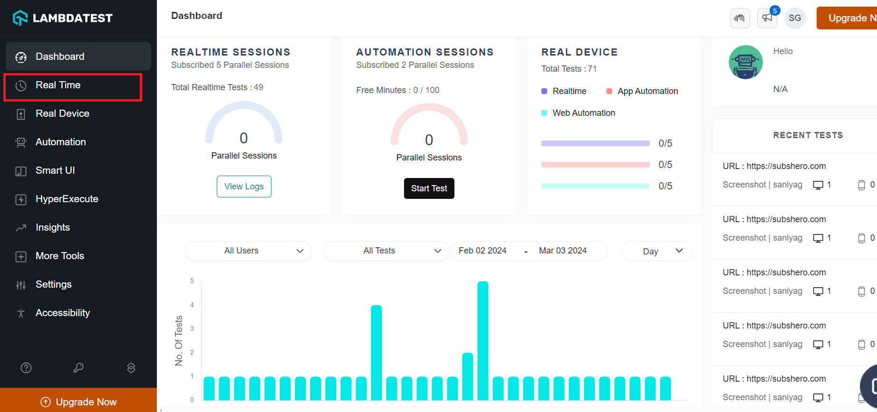Click the tunnel icon in header
The height and width of the screenshot is (412, 877).
[740, 18]
